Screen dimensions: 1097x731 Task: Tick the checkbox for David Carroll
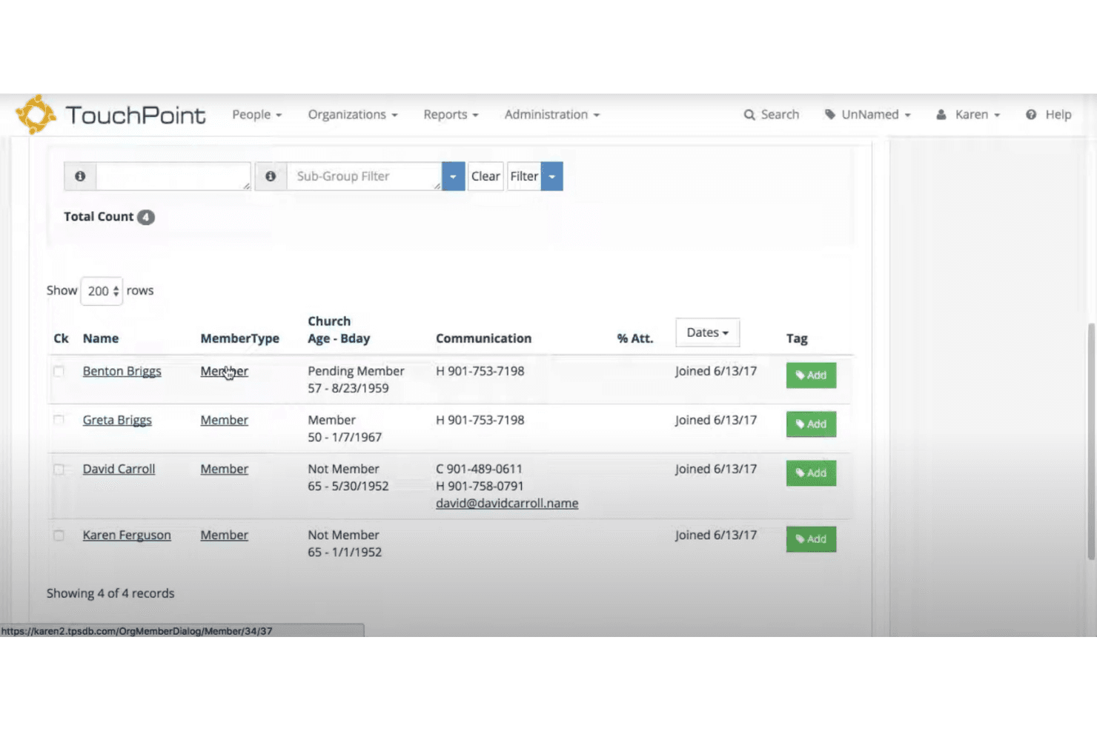[x=59, y=469]
